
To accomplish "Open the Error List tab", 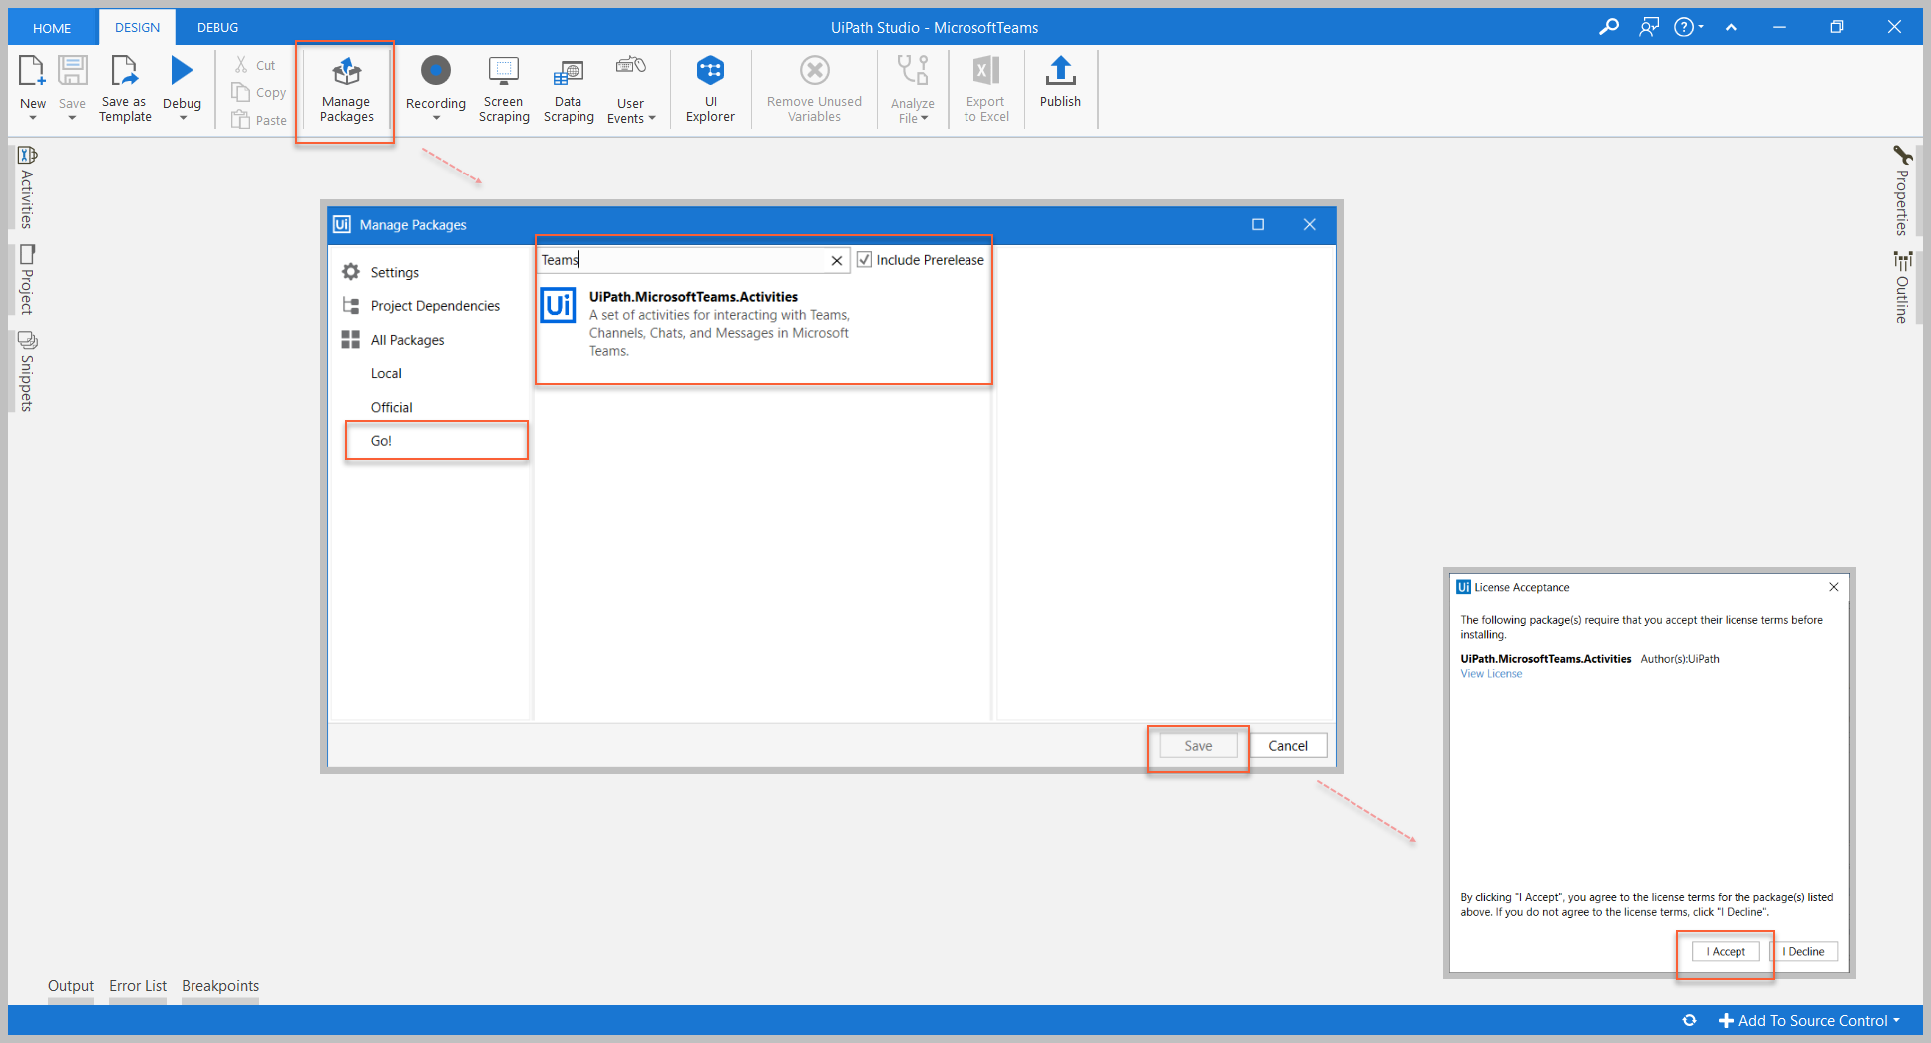I will (138, 986).
